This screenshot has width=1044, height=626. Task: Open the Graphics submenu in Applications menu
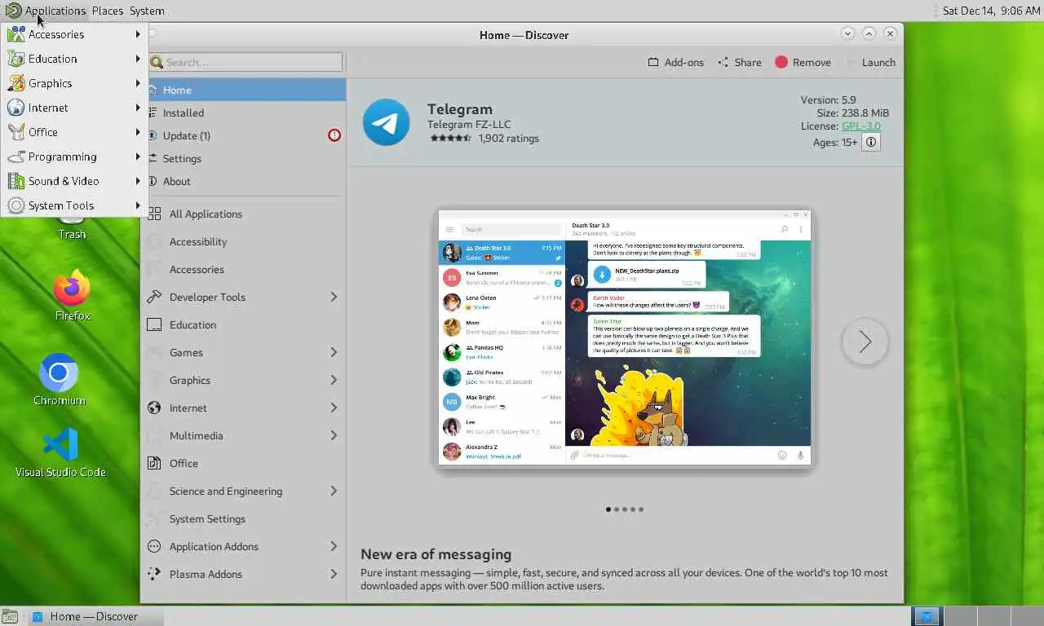pos(74,83)
